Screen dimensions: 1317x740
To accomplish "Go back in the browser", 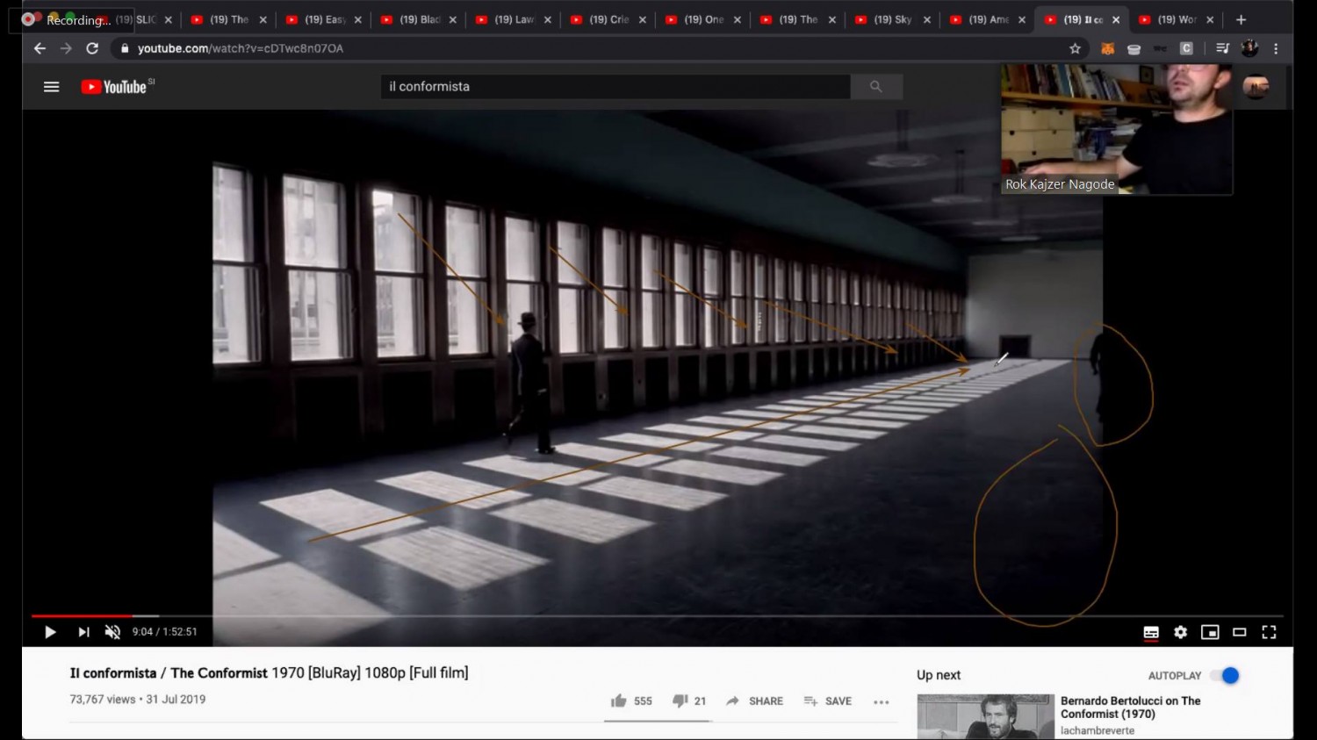I will coord(40,48).
